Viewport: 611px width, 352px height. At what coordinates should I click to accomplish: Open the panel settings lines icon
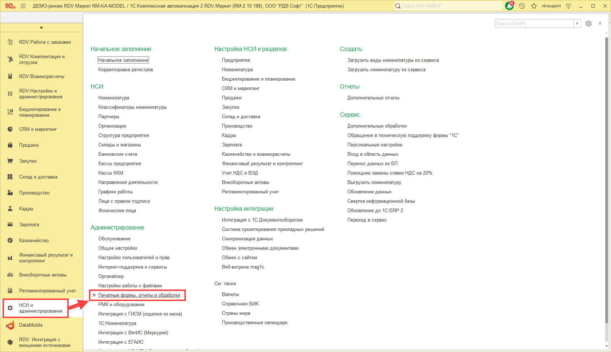pyautogui.click(x=568, y=6)
